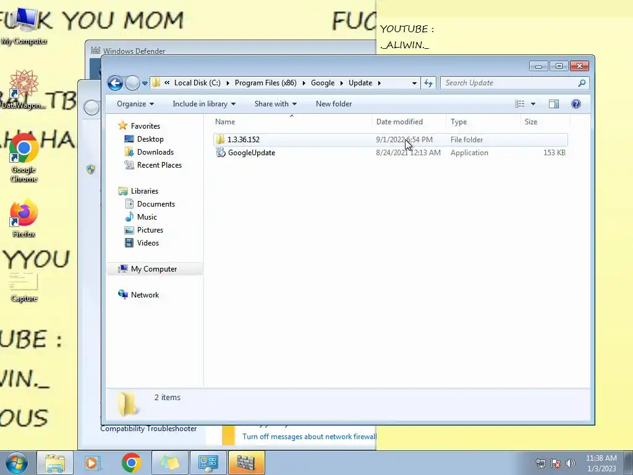Click the Google breadcrumb segment
This screenshot has width=633, height=475.
(323, 83)
